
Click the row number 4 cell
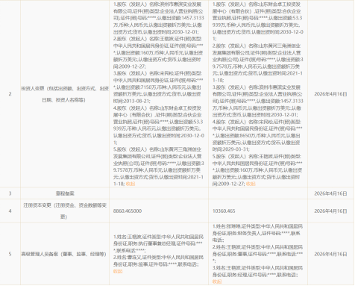coord(10,211)
